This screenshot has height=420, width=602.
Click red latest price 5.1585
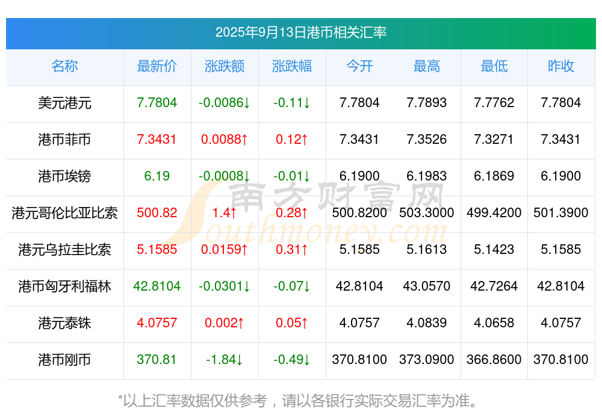(x=157, y=249)
